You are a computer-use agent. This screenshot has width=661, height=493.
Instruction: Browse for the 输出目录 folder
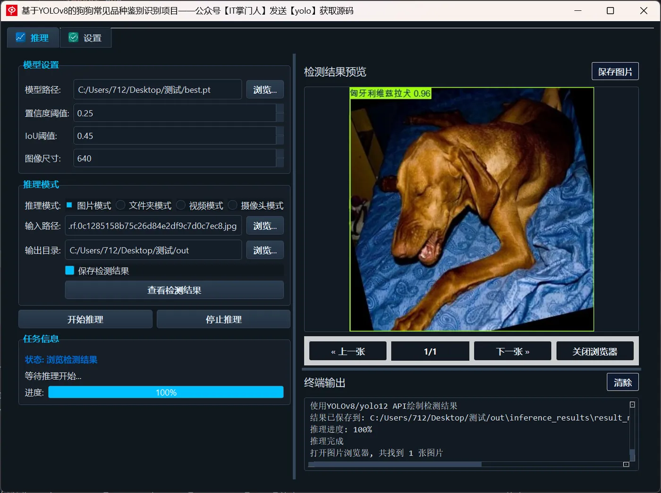(265, 250)
